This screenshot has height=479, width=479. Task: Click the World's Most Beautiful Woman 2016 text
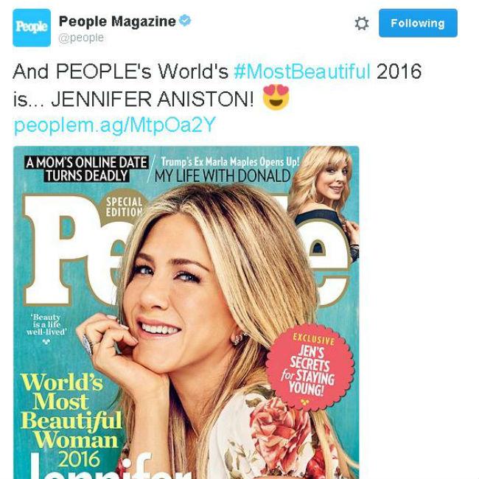pos(71,420)
